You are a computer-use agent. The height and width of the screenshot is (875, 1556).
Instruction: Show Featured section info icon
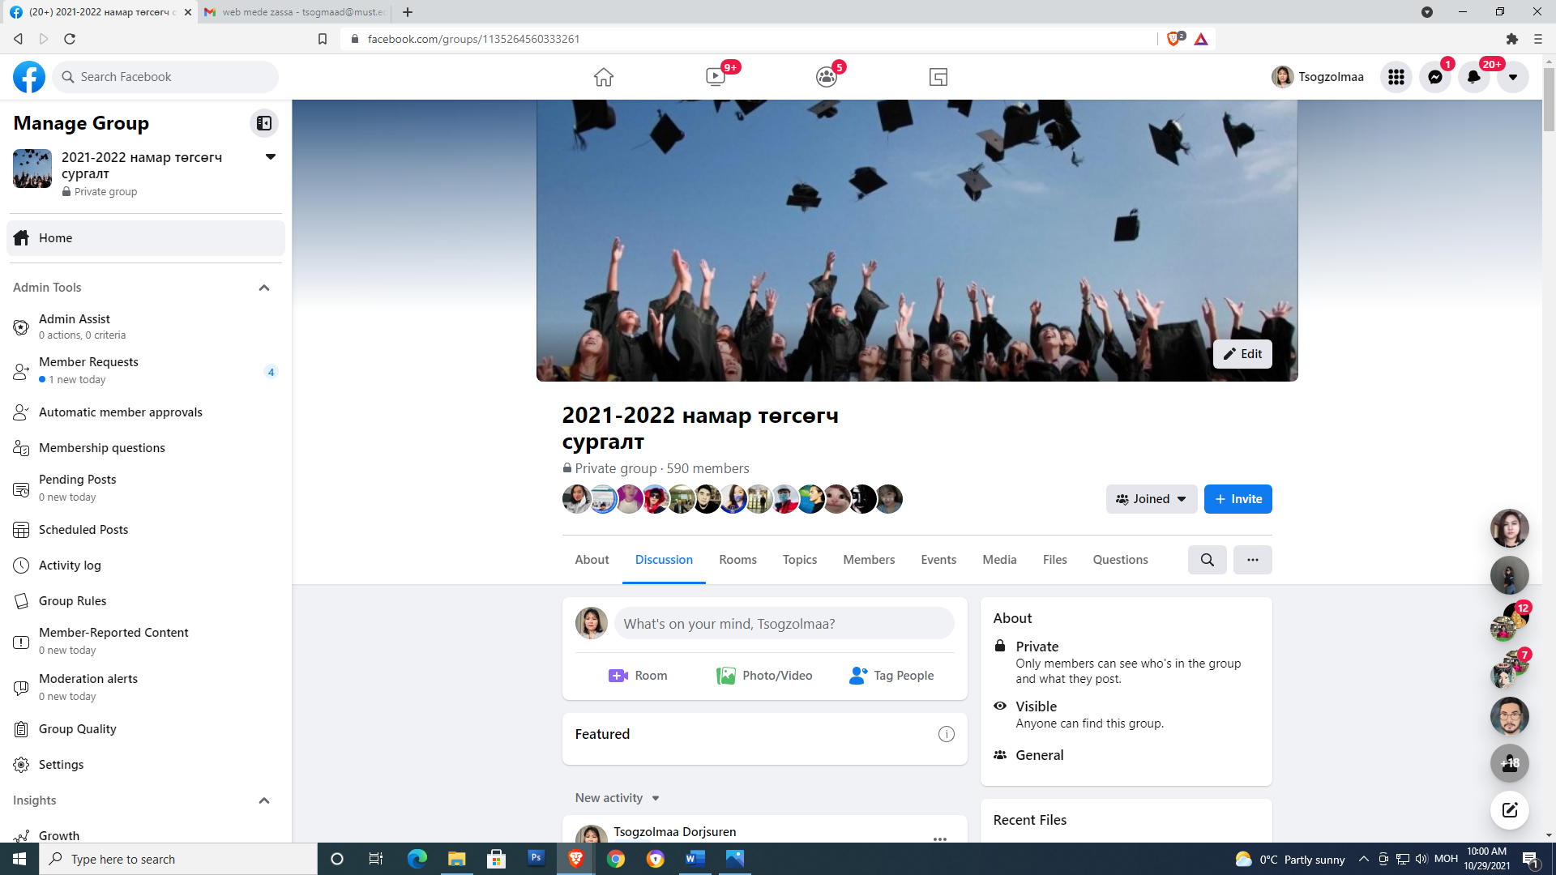pyautogui.click(x=947, y=734)
